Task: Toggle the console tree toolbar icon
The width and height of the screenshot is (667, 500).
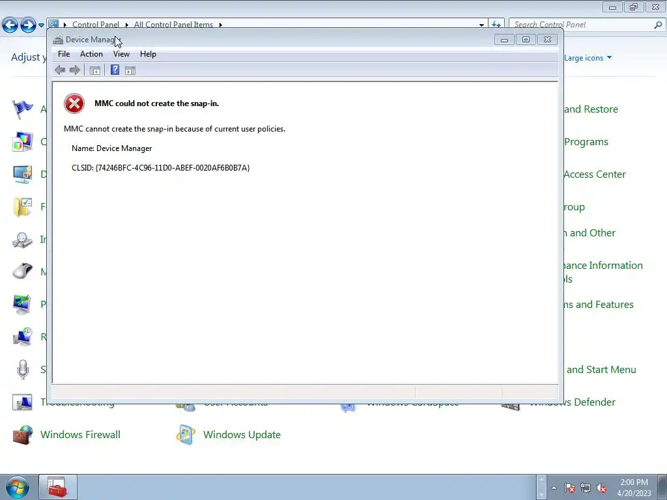Action: (x=95, y=70)
